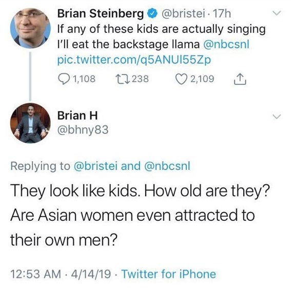Click the 17h tweet time
296x305 pixels.
(222, 14)
